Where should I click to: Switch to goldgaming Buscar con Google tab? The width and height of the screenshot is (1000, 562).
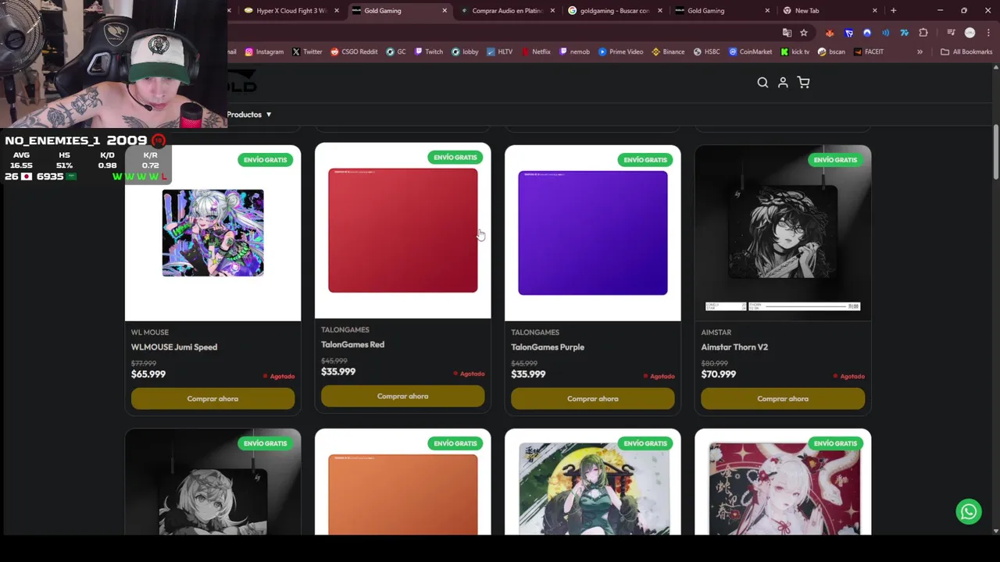(614, 11)
